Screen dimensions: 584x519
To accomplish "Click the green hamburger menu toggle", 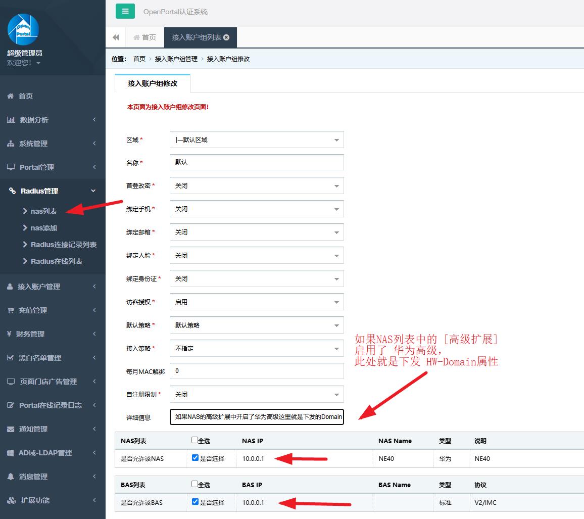I will (125, 11).
